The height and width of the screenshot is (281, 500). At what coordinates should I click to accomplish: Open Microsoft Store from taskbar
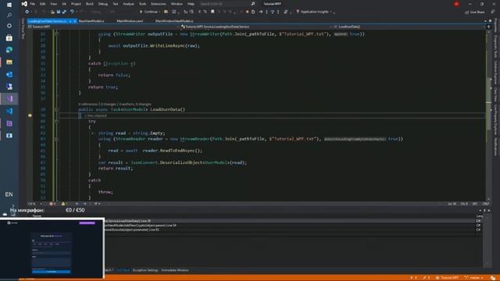pos(9,38)
